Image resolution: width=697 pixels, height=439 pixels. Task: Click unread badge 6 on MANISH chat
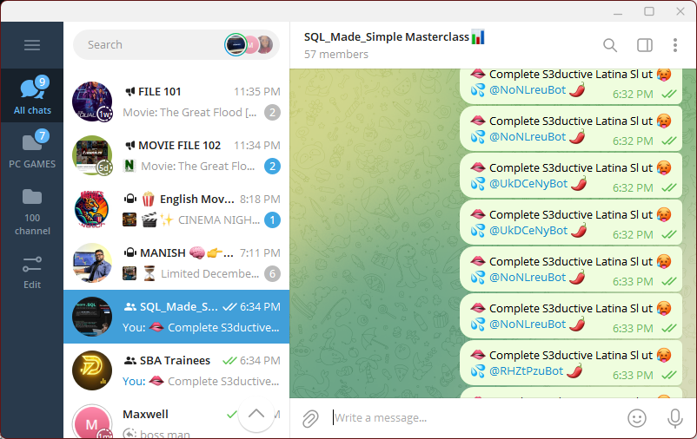tap(272, 273)
